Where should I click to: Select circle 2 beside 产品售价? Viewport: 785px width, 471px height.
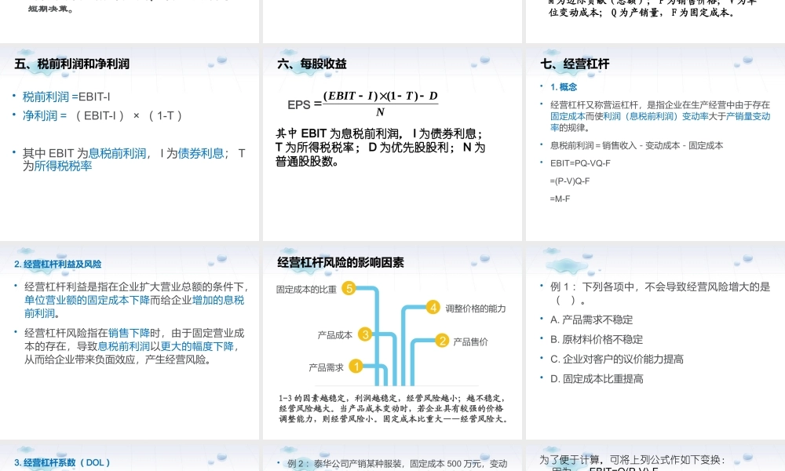pyautogui.click(x=440, y=341)
